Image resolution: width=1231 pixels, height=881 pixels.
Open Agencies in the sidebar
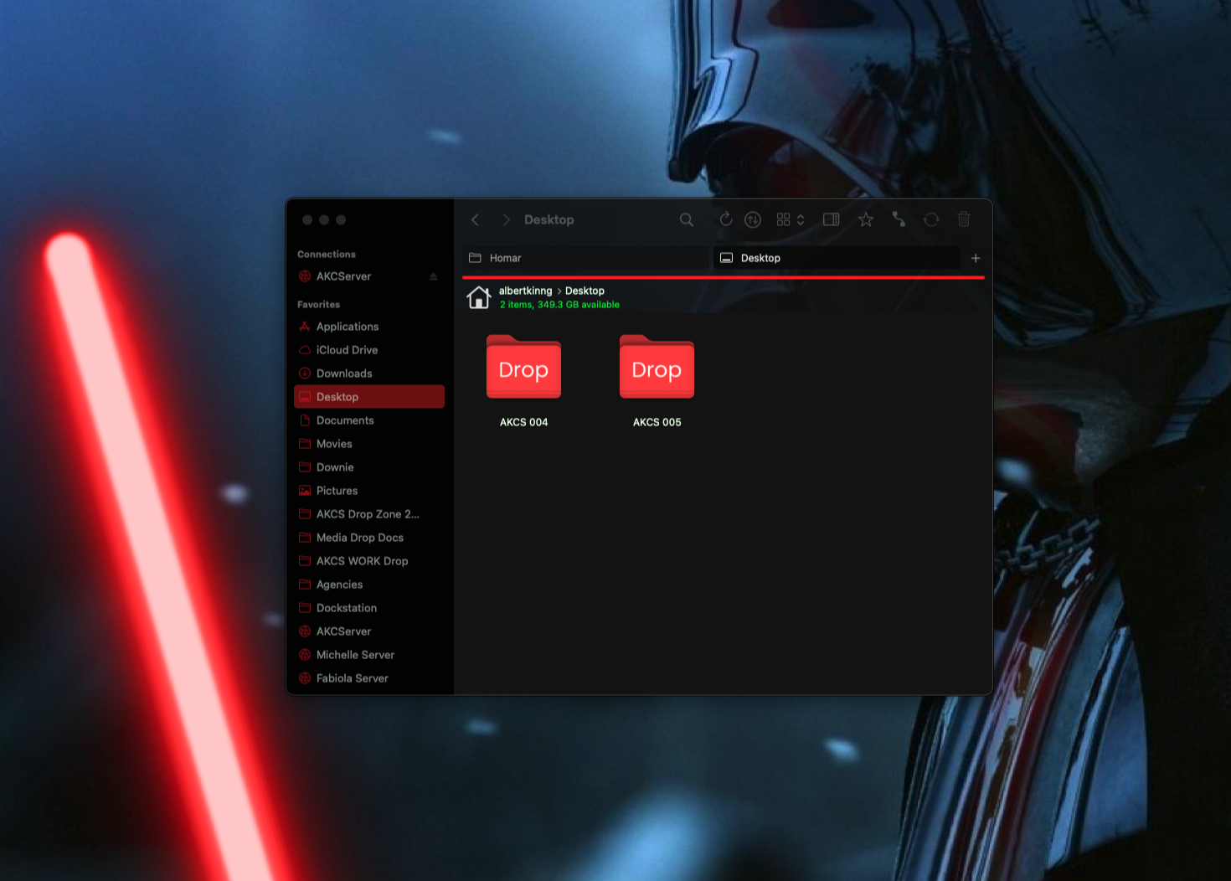(x=369, y=585)
